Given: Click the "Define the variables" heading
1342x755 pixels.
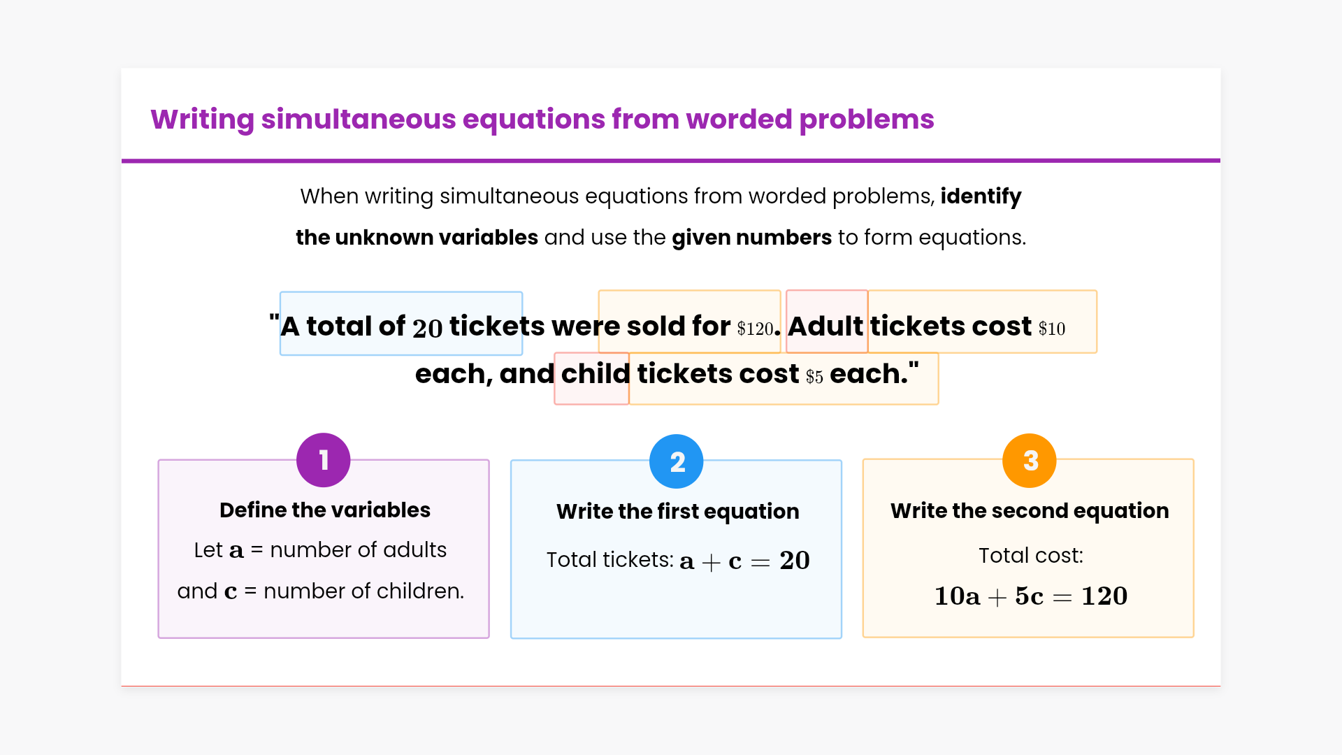Looking at the screenshot, I should [324, 510].
